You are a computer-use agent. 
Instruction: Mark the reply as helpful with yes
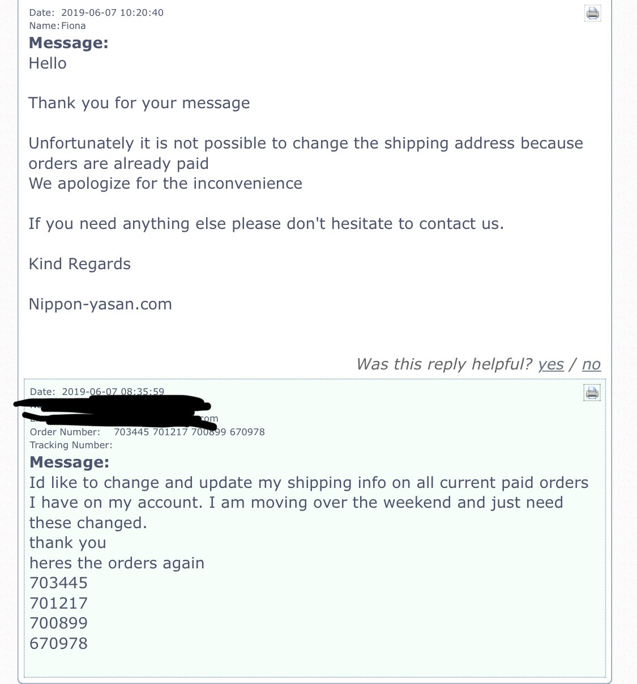coord(551,364)
